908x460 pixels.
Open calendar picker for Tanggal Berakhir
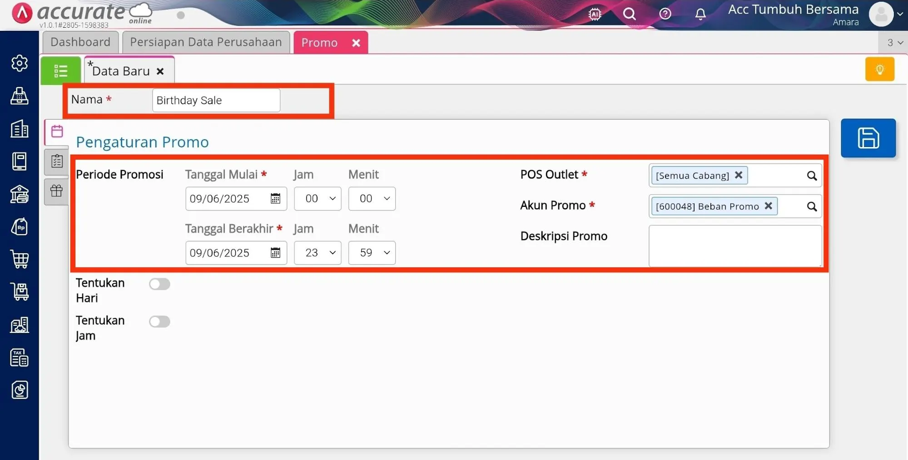pyautogui.click(x=275, y=253)
